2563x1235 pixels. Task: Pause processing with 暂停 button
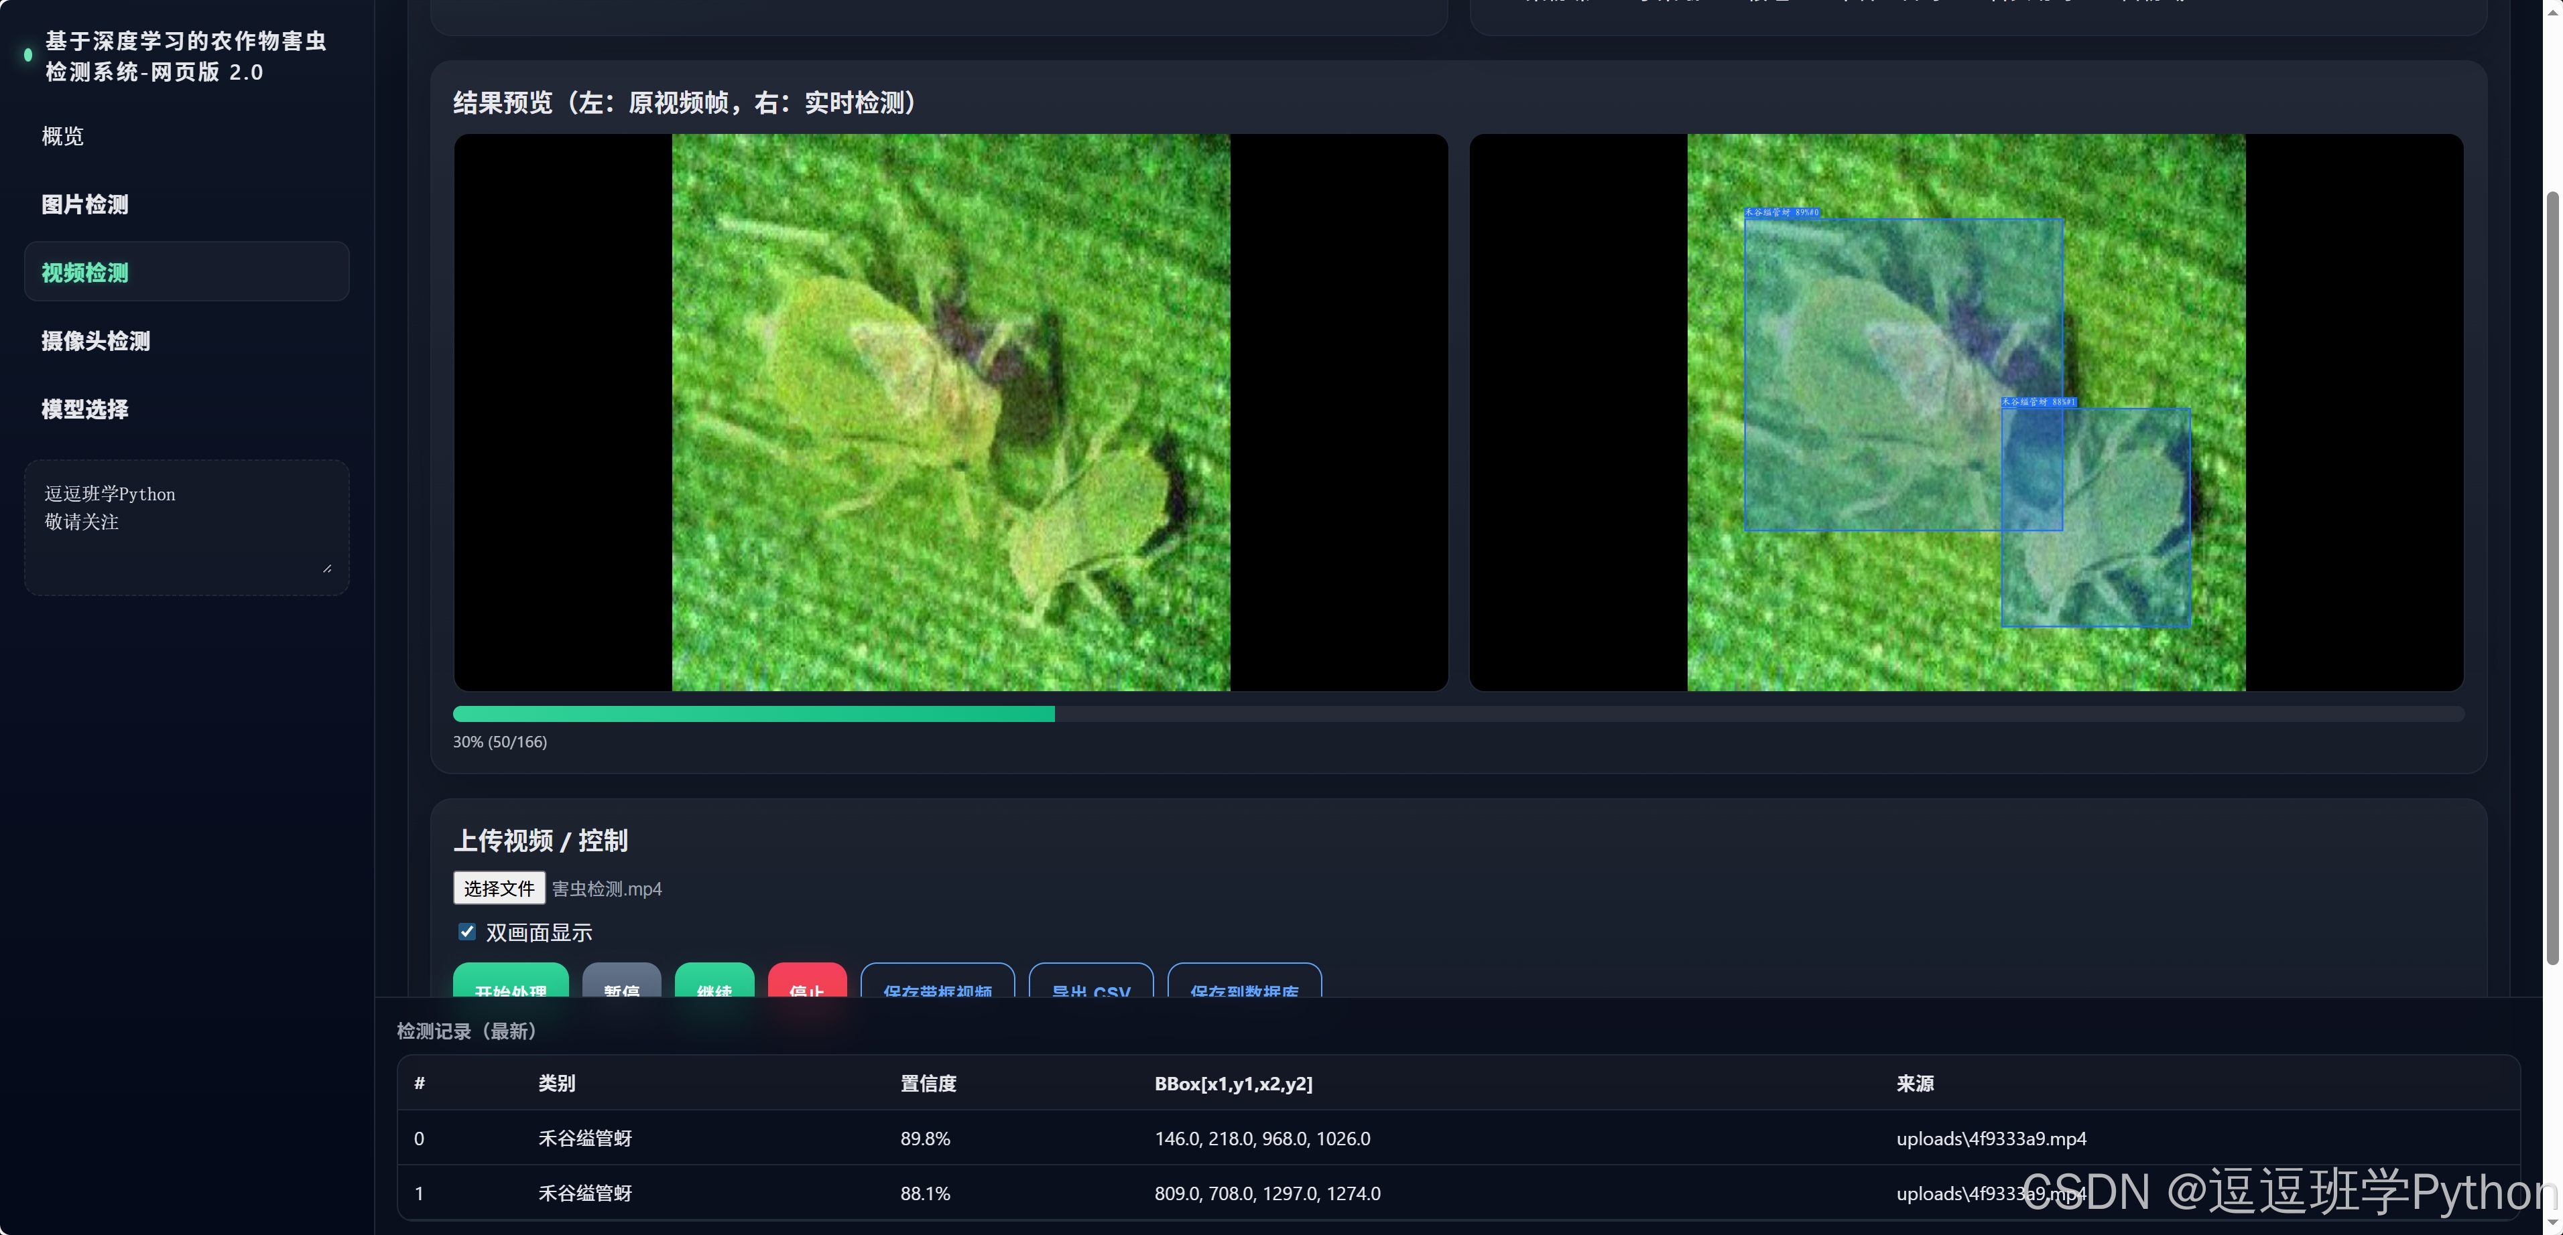pos(621,983)
